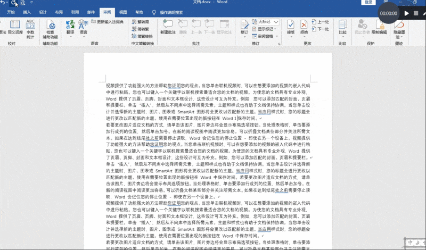Convert text with 简转繁
Image resolution: width=426 pixels, height=250 pixels.
(x=141, y=29)
